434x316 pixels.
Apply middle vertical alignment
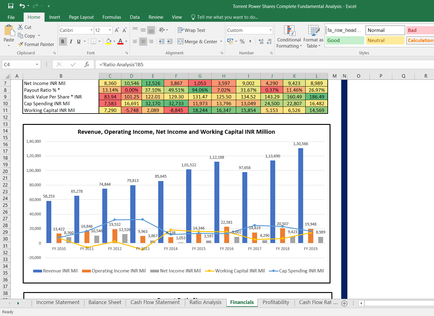pos(143,30)
